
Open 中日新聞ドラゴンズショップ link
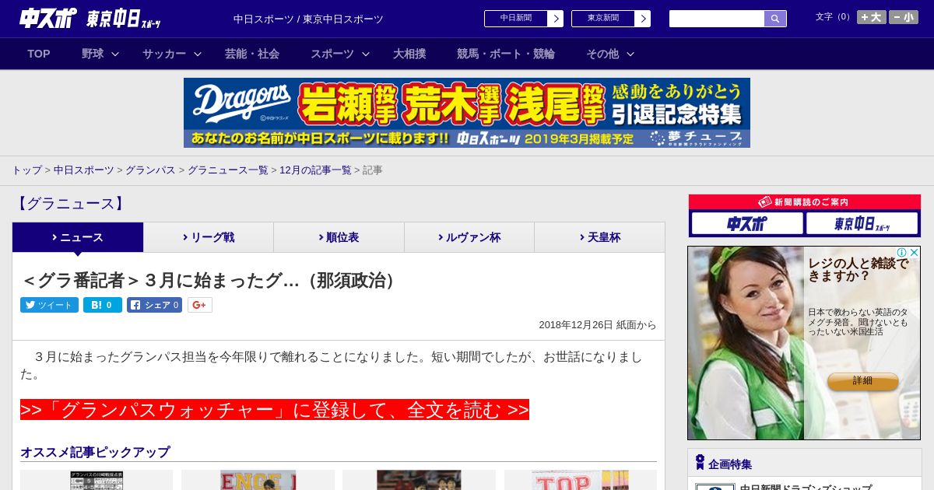pos(806,487)
